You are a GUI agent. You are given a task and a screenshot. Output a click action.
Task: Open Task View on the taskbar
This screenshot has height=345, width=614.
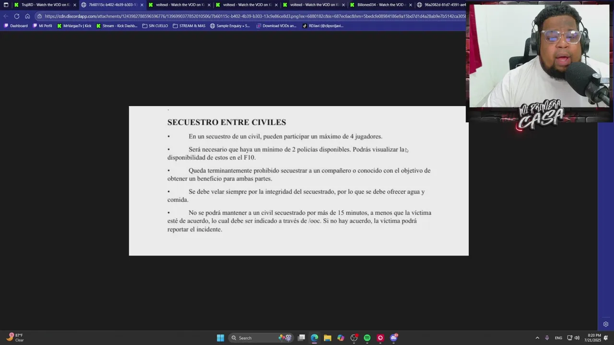point(301,338)
